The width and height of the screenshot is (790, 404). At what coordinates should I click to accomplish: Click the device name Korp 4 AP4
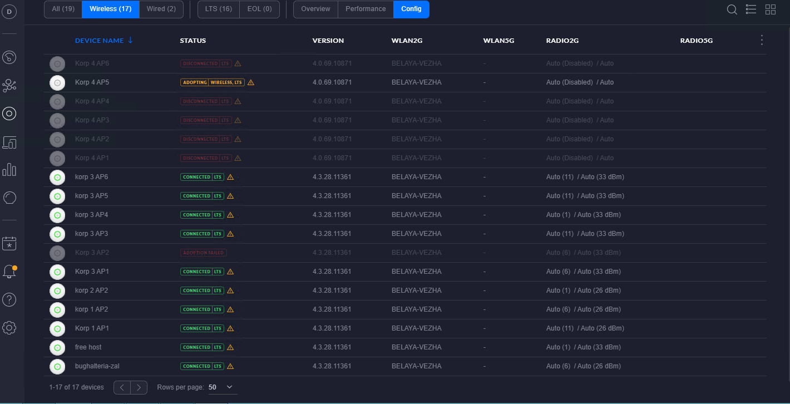coord(92,101)
